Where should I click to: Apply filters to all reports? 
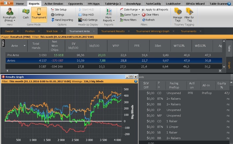[x=155, y=10]
